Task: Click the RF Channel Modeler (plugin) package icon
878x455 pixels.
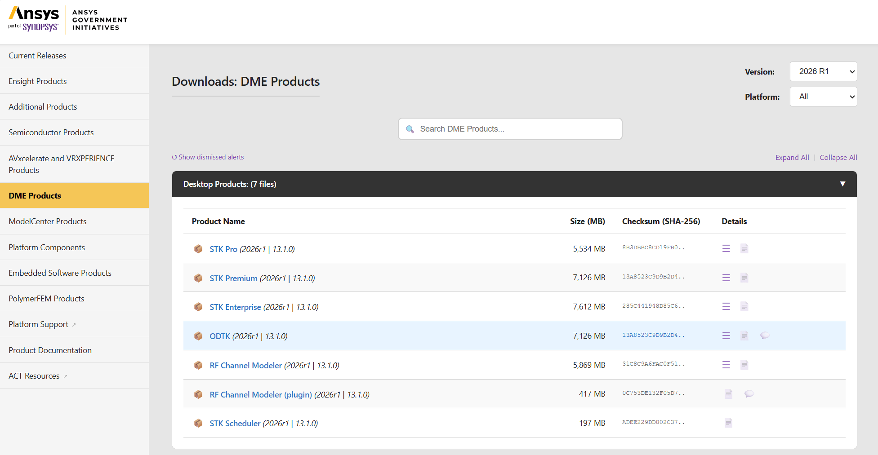Action: click(198, 394)
